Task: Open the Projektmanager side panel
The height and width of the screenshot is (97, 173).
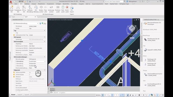Action: tap(10, 56)
